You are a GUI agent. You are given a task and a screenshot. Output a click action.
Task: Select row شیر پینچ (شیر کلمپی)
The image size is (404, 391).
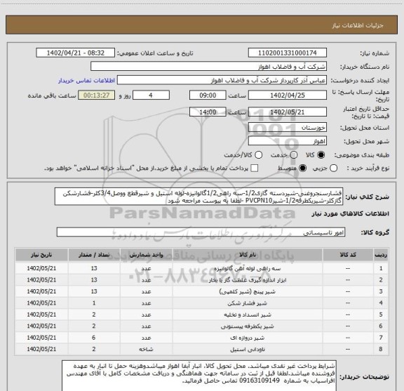[202, 291]
